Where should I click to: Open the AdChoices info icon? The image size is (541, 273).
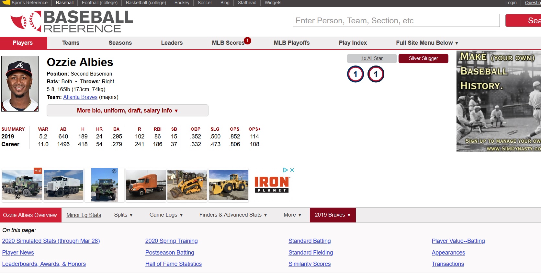coord(286,170)
